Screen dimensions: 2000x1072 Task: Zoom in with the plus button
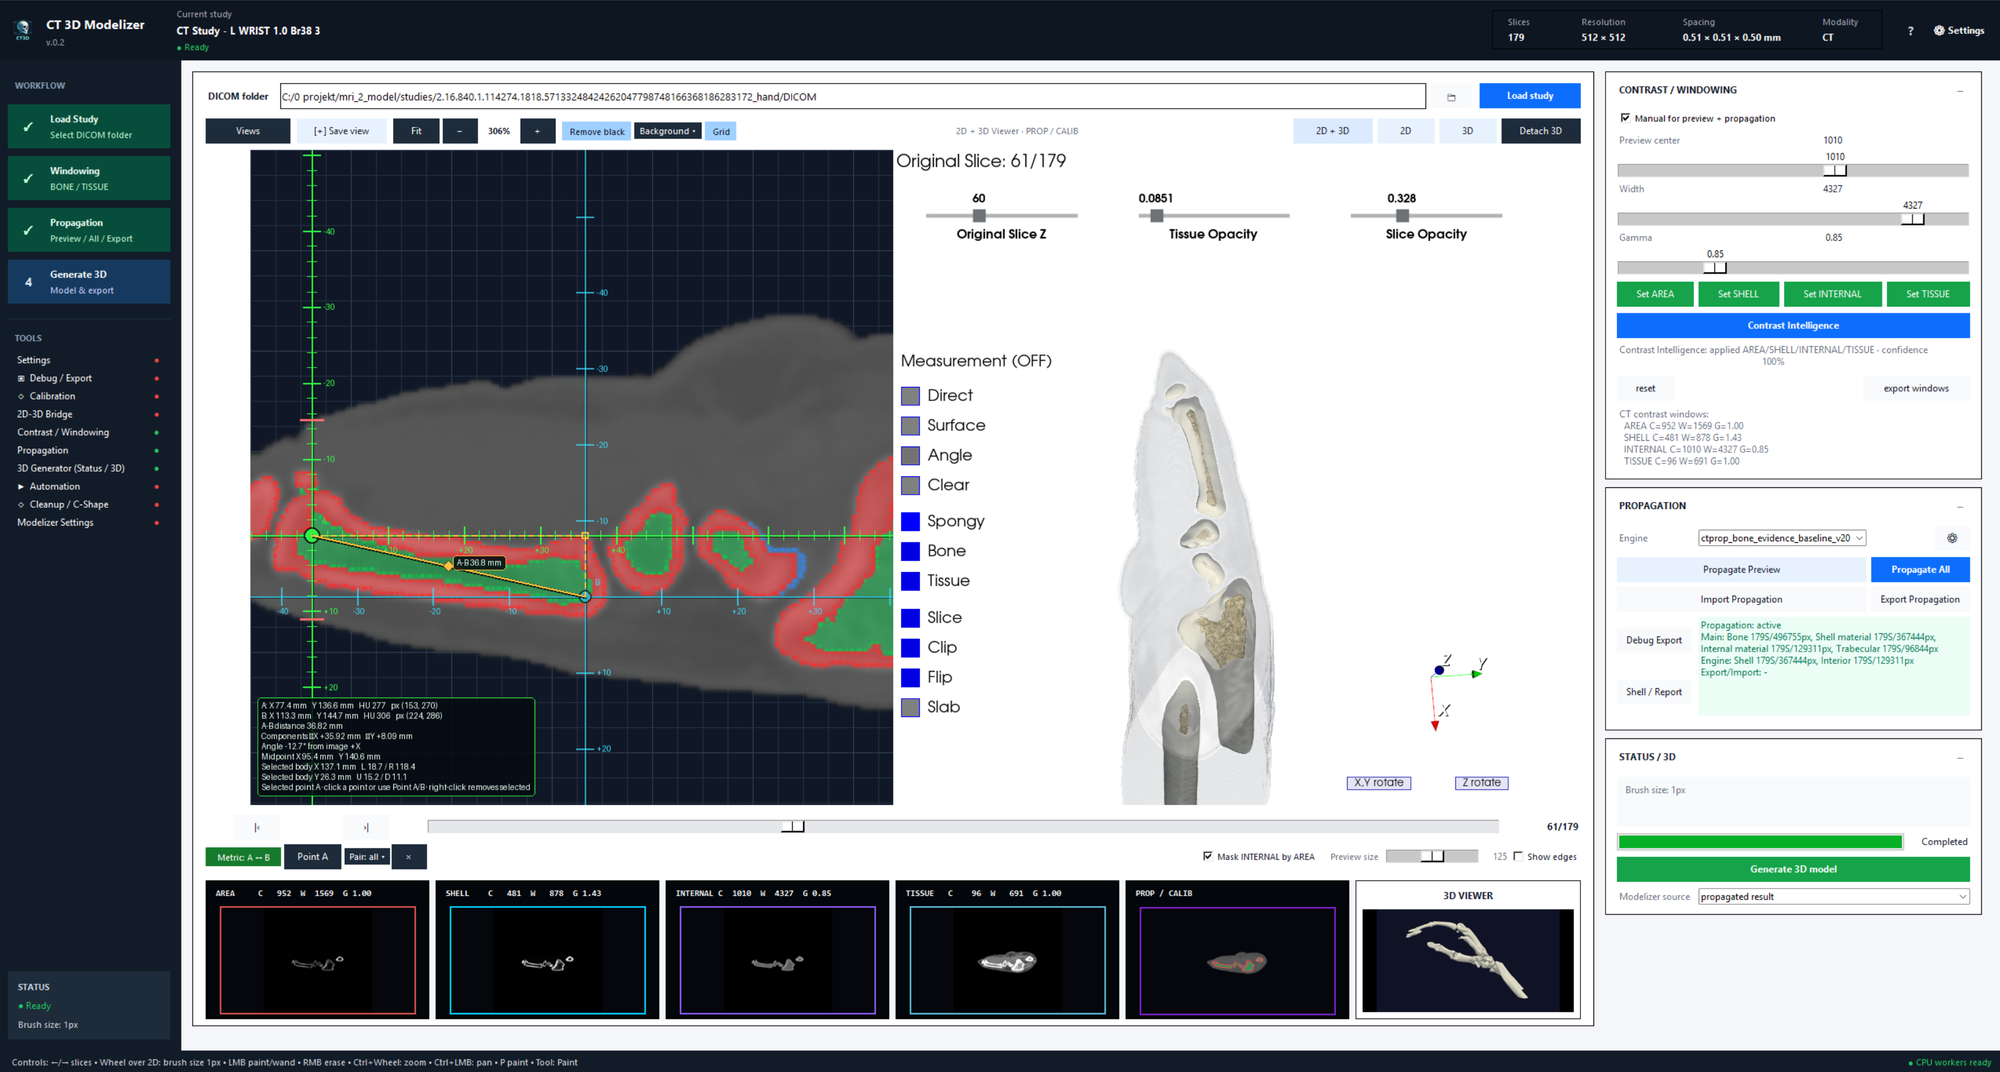(537, 131)
